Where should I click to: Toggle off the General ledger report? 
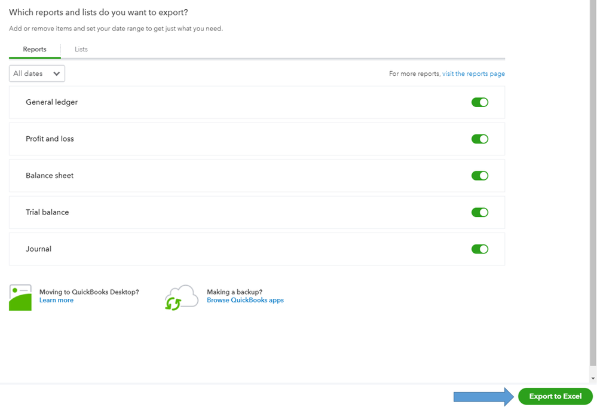(x=480, y=102)
